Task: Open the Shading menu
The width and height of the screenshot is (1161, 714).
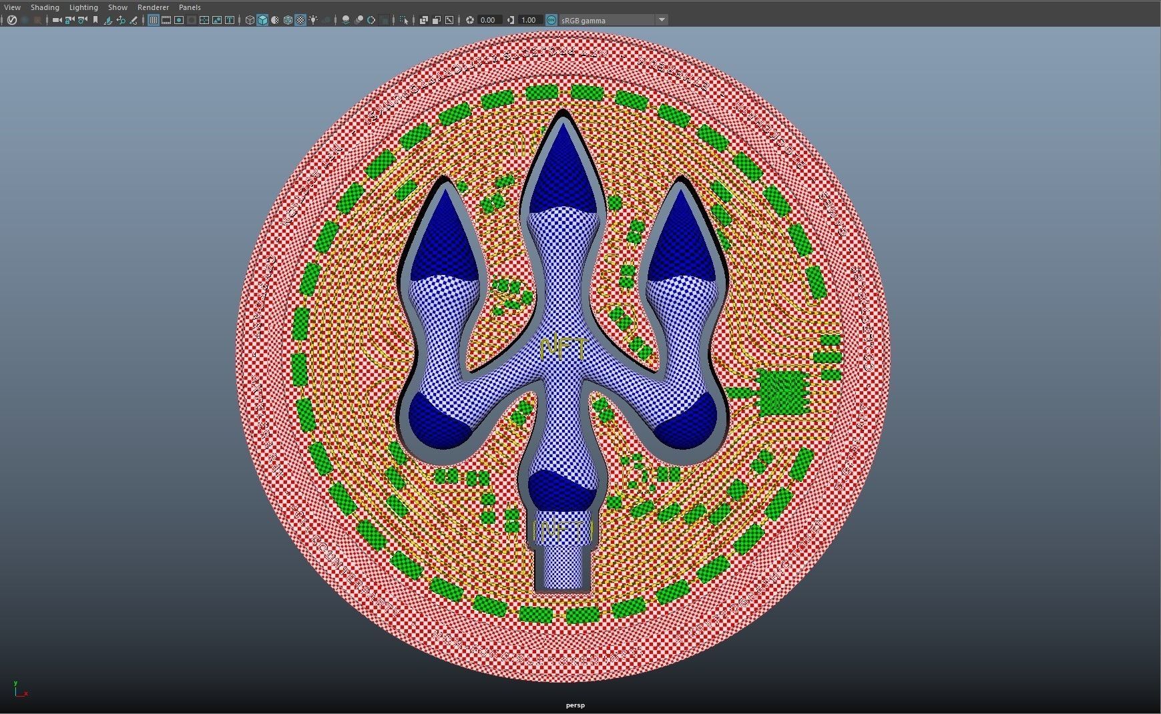Action: tap(45, 7)
